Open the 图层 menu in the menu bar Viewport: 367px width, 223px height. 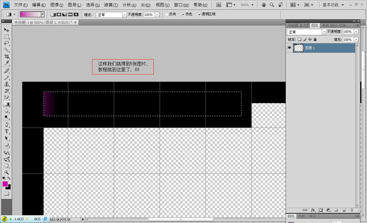coord(75,5)
